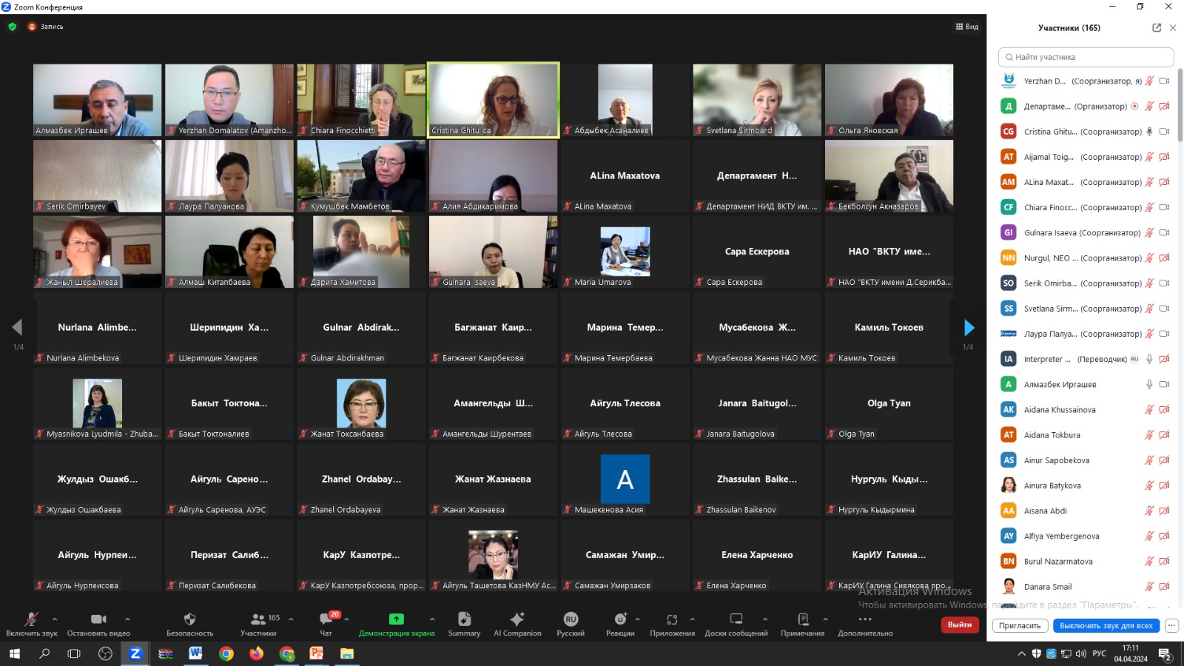
Task: Open the View (Вид) layout menu
Action: 967,27
